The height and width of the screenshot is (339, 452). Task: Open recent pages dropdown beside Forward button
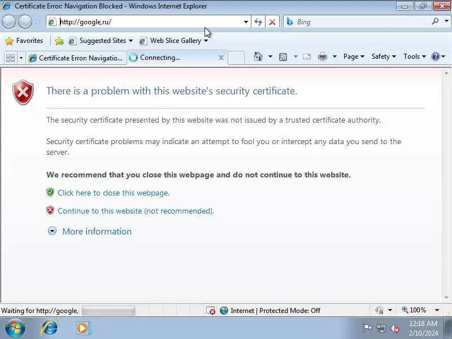tap(38, 21)
